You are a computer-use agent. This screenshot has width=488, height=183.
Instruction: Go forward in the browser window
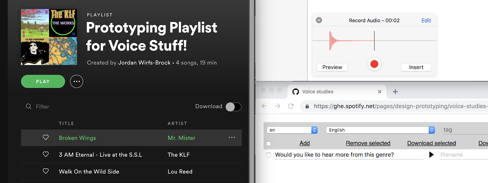pyautogui.click(x=278, y=106)
